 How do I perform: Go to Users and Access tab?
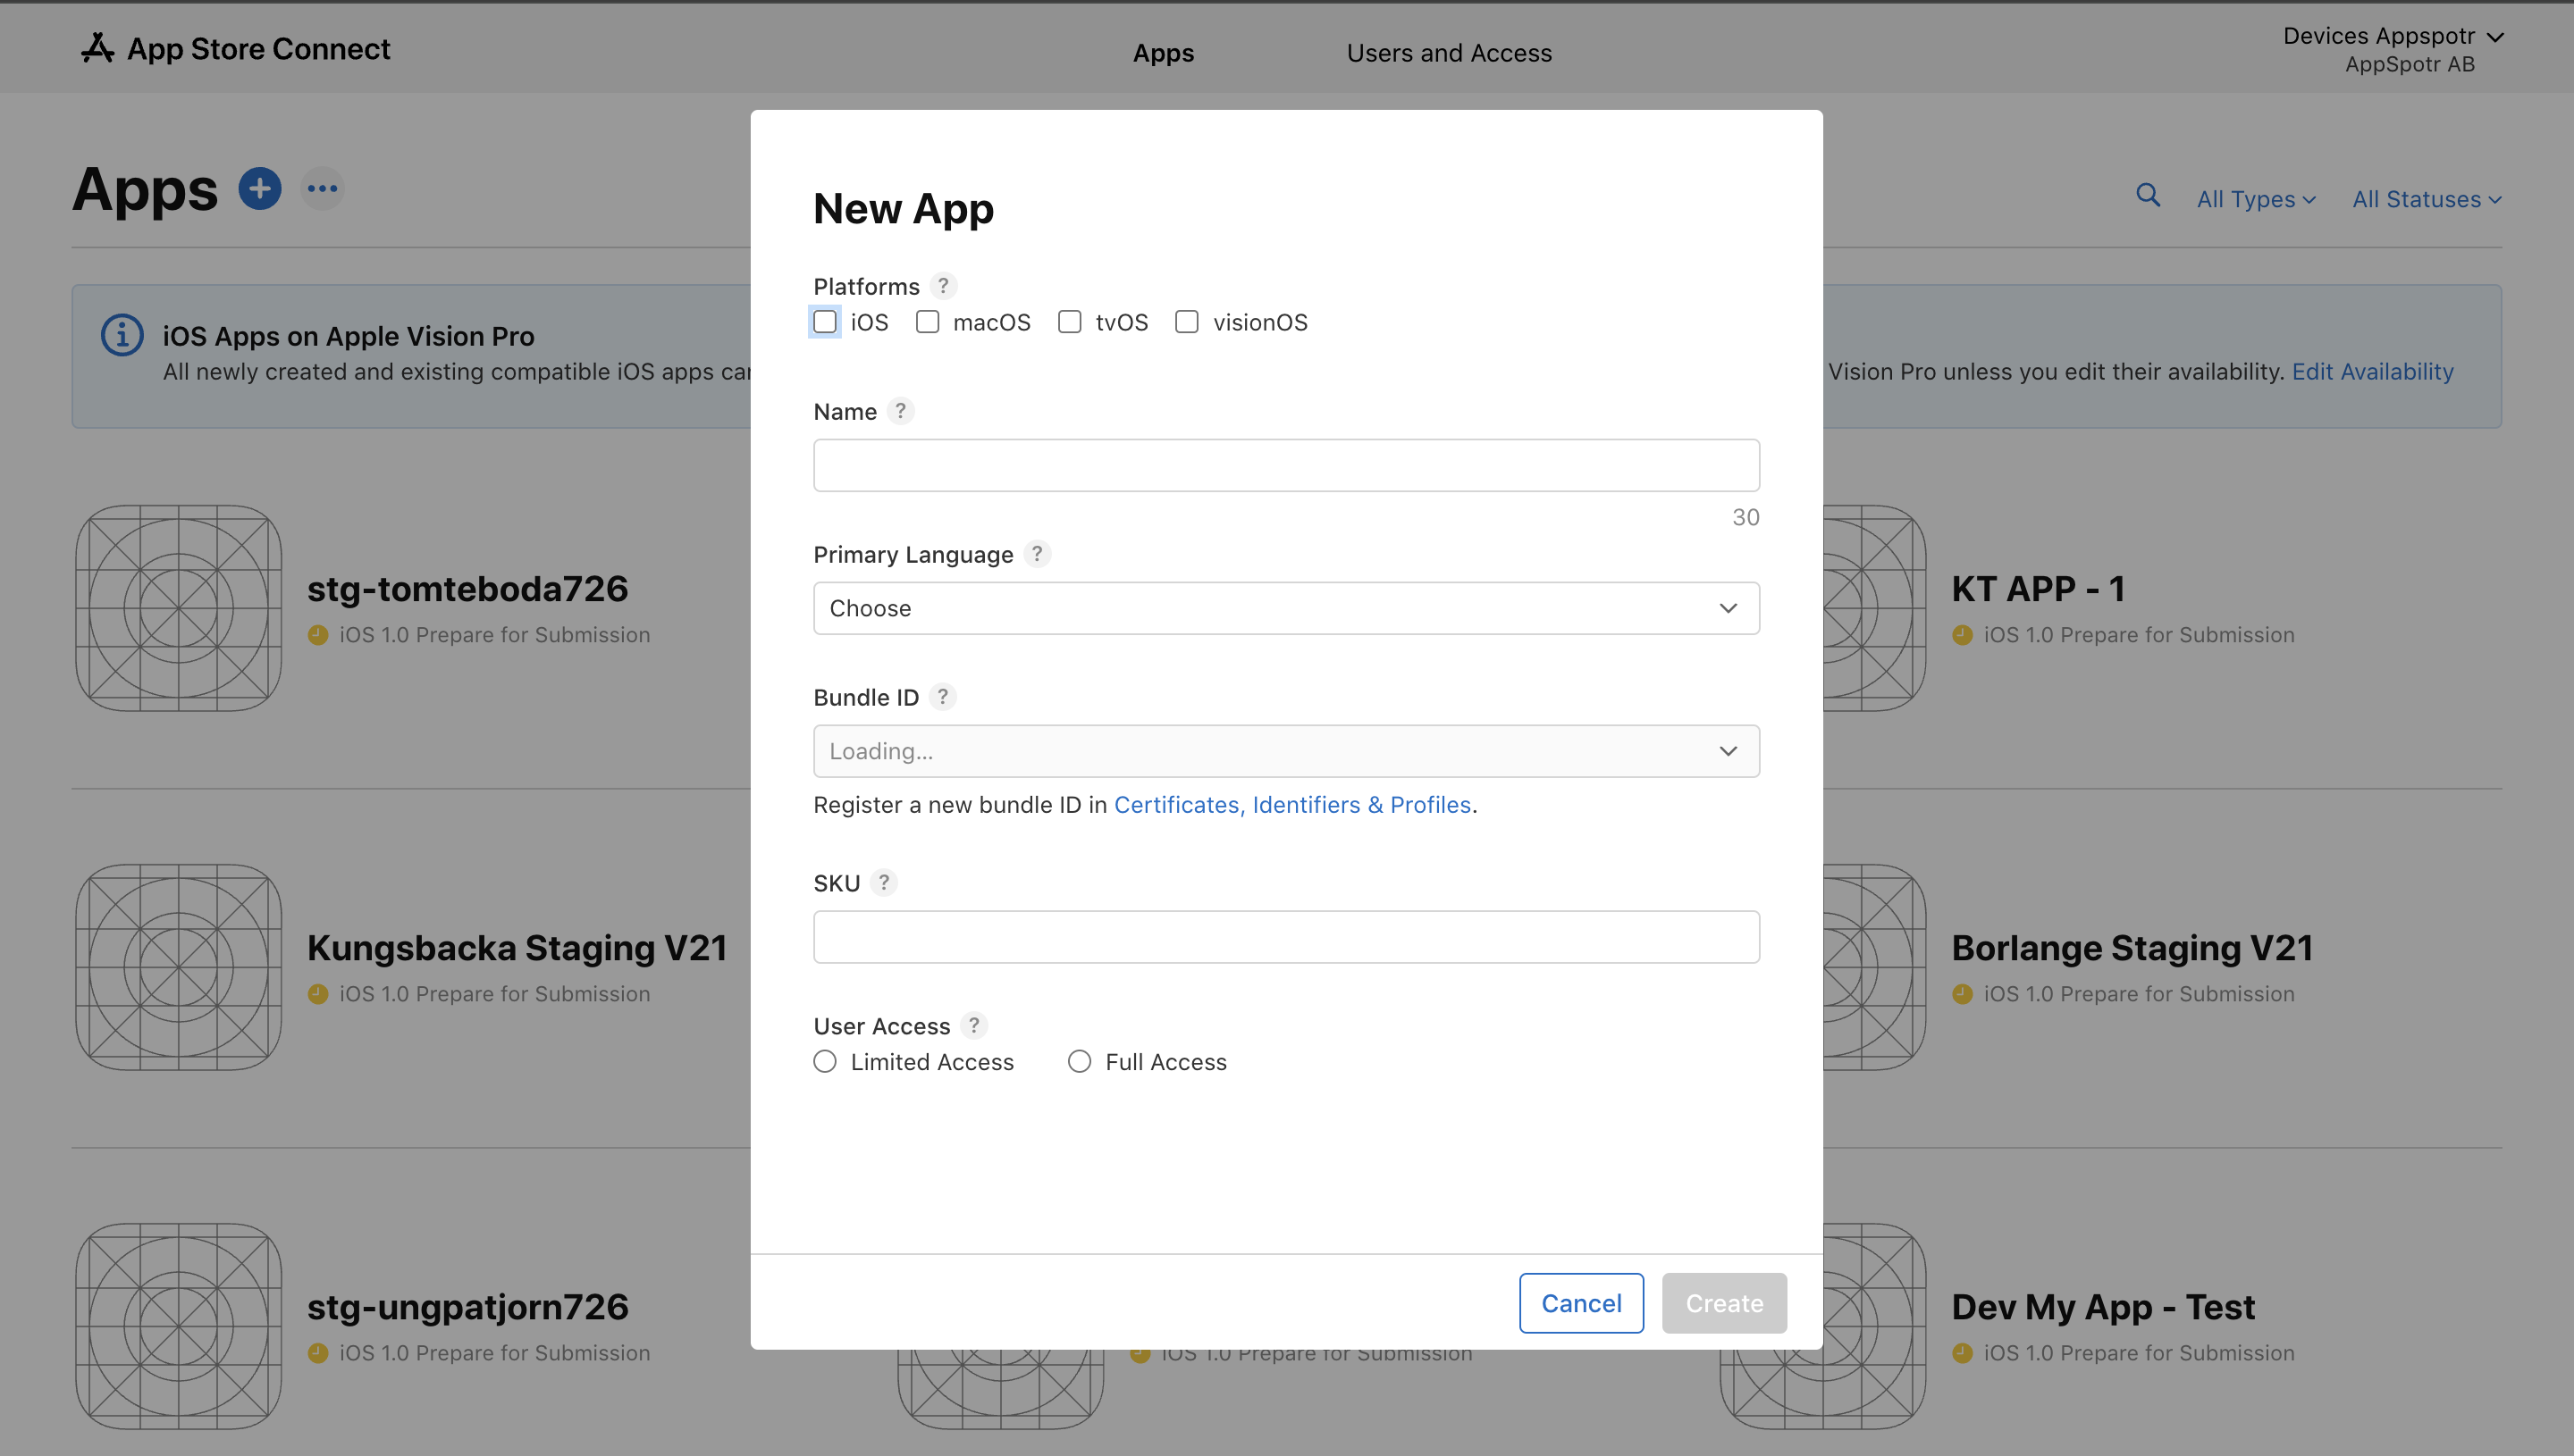point(1449,53)
